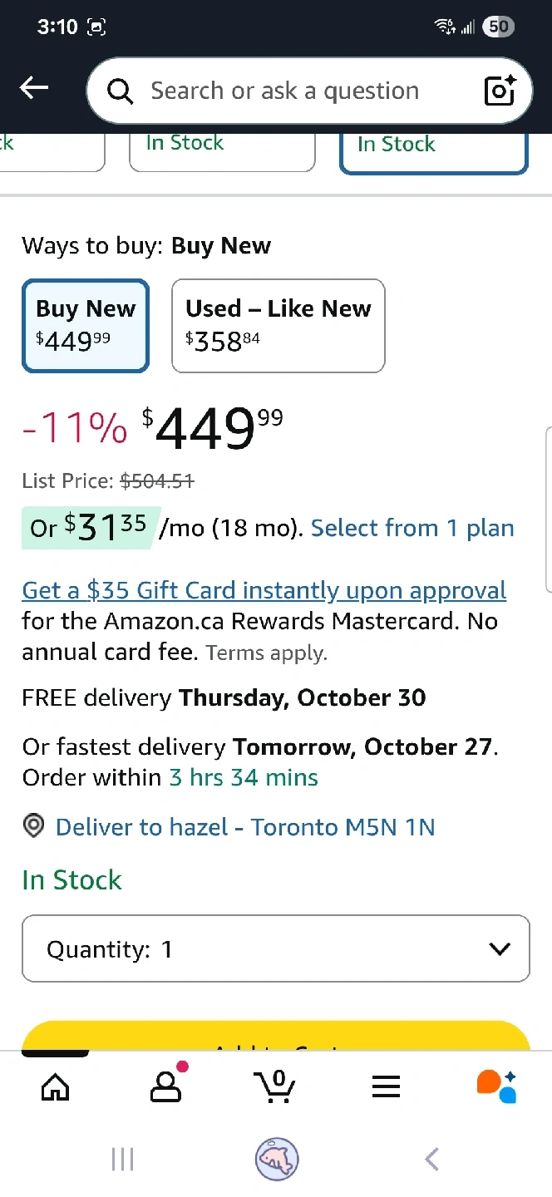
Task: Click the Quantity dropdown chevron arrow
Action: (x=500, y=948)
